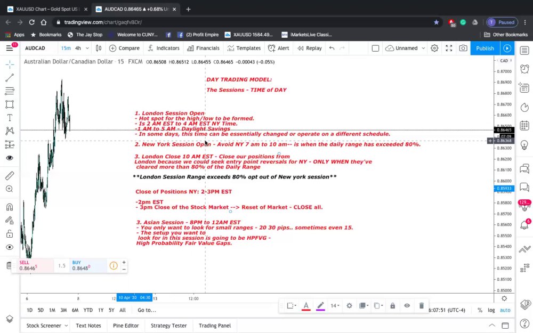
Task: Select the 4h timeframe
Action: click(x=78, y=48)
